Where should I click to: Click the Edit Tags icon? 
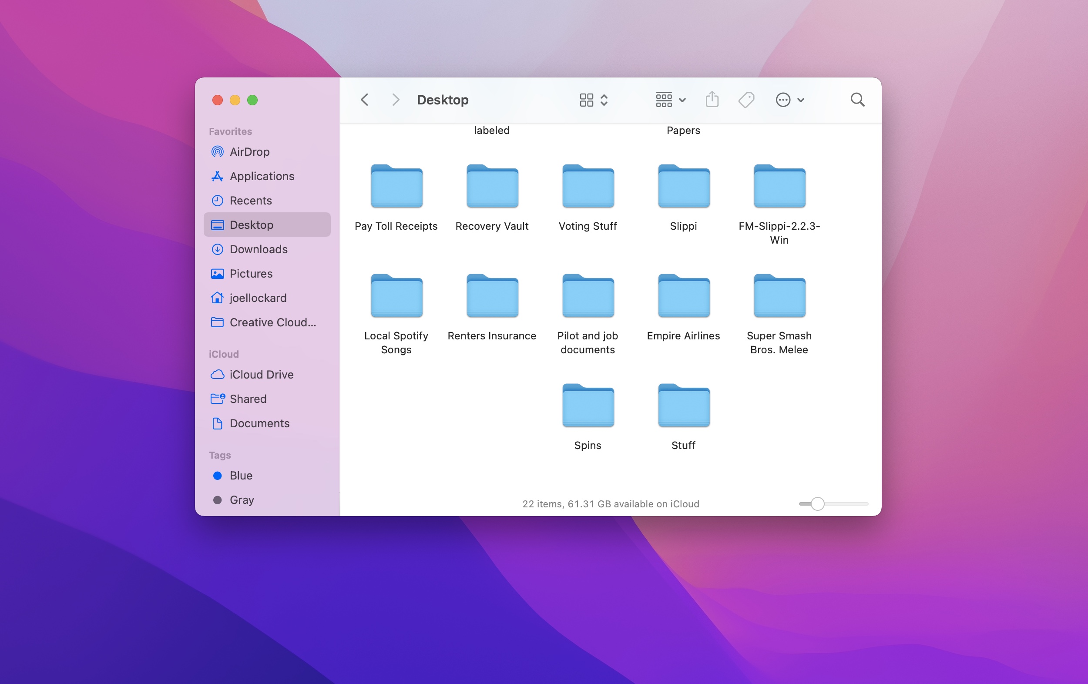(746, 100)
